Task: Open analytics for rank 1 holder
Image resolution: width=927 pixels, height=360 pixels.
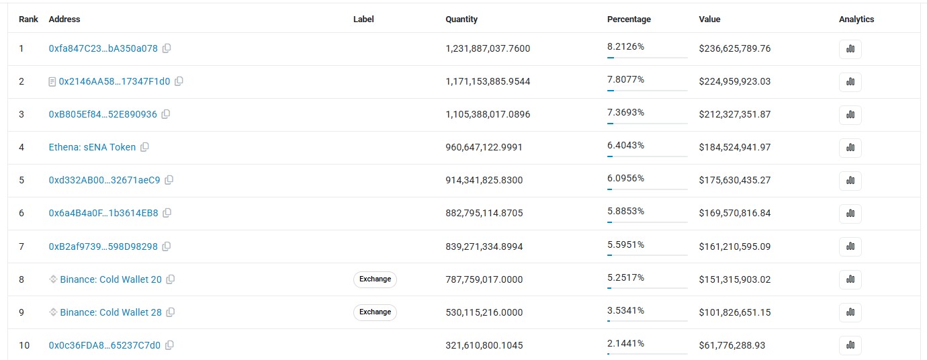Action: coord(850,48)
